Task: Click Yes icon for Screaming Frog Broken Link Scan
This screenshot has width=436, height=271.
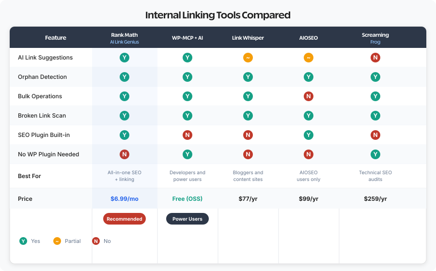Action: click(375, 116)
